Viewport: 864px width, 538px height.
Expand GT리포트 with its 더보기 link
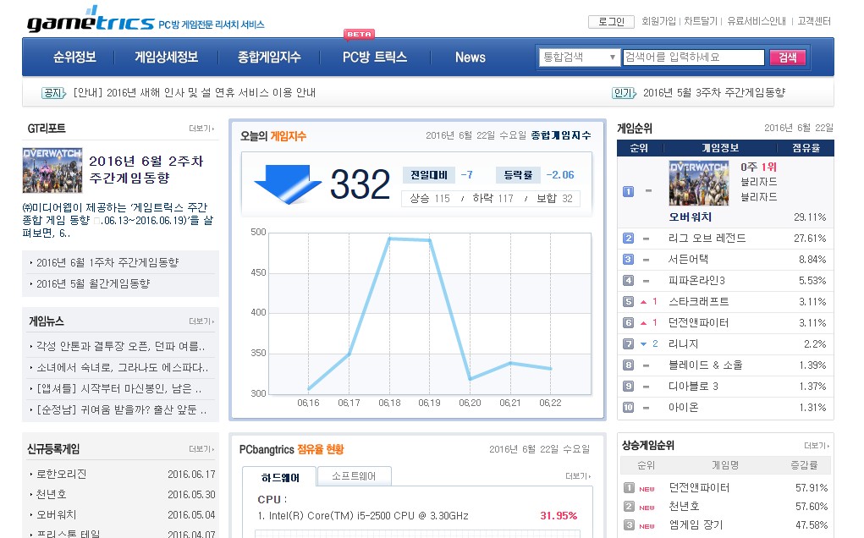[201, 129]
